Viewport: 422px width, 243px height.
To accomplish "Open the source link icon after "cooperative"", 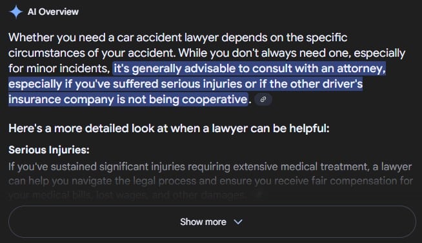I will pyautogui.click(x=263, y=99).
